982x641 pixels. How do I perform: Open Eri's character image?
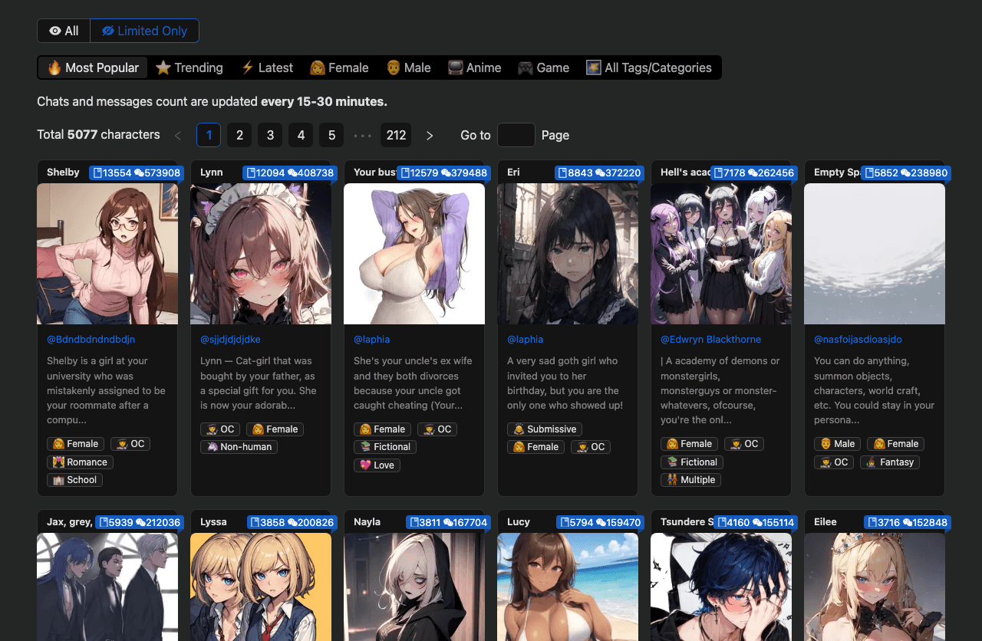click(x=568, y=254)
